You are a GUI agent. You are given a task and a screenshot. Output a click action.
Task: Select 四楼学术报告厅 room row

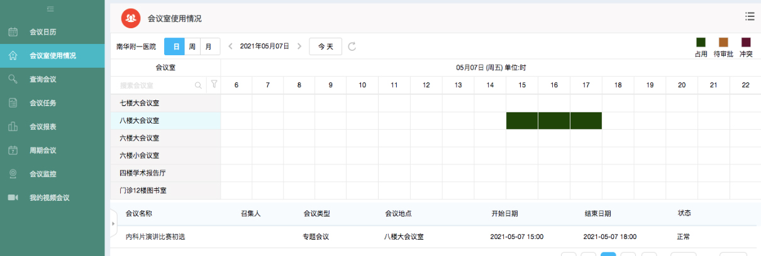[x=165, y=173]
